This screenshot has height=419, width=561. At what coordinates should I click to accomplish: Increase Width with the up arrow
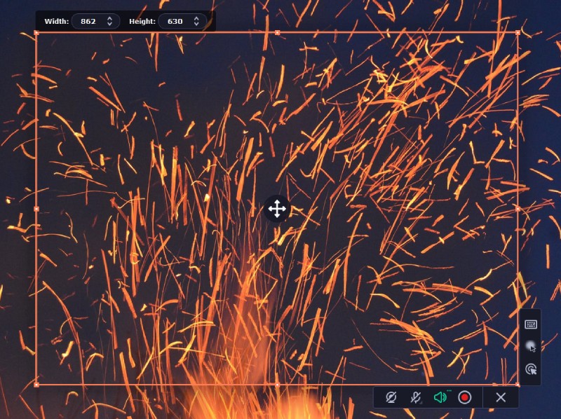[x=110, y=18]
